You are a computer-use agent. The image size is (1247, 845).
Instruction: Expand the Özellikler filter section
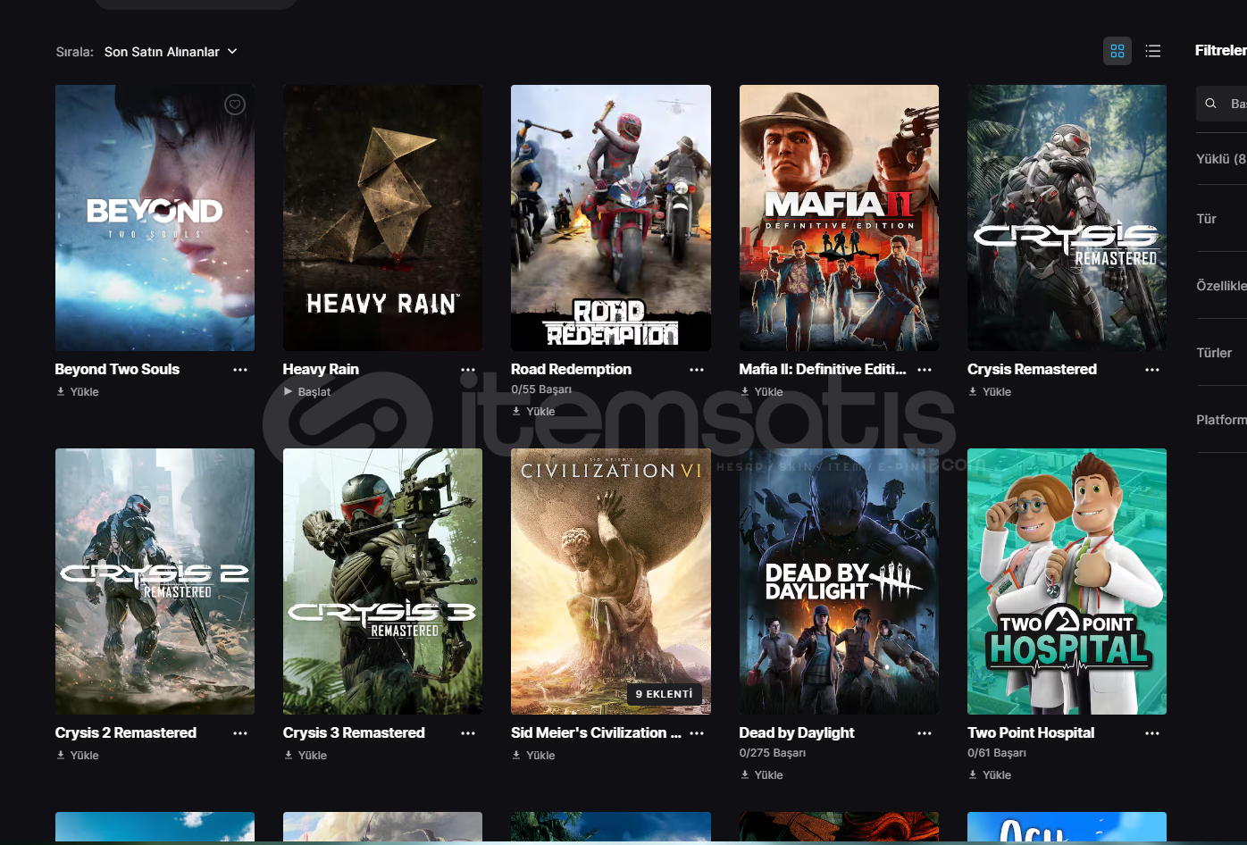[1221, 286]
